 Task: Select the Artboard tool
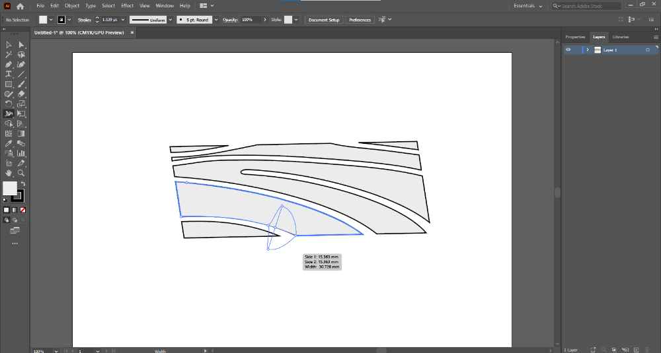click(x=9, y=163)
